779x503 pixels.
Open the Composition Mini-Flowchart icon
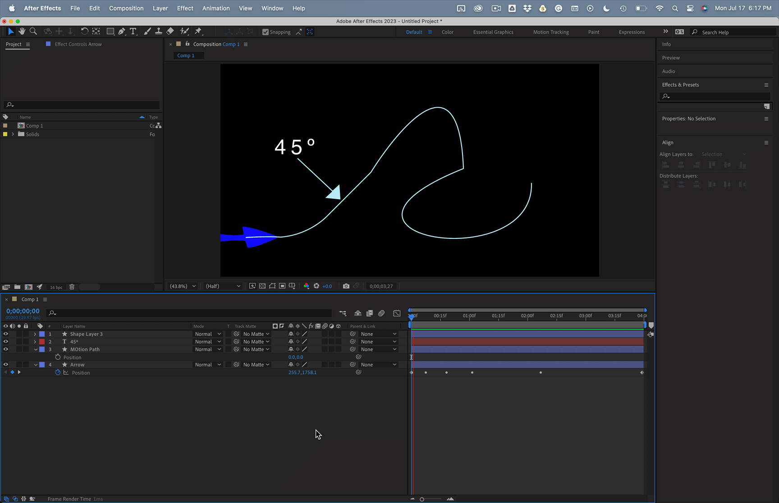click(x=343, y=313)
